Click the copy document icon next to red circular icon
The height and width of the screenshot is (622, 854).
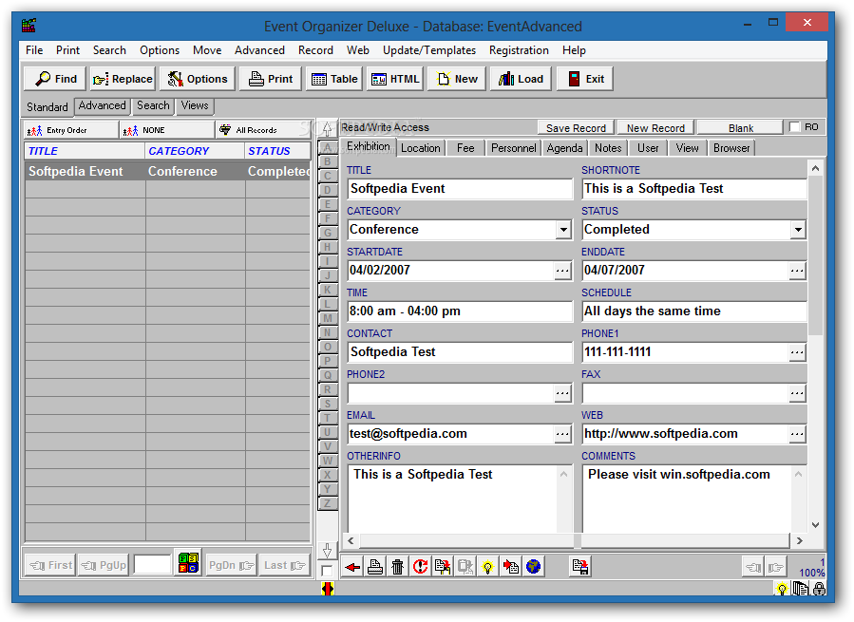(x=443, y=567)
